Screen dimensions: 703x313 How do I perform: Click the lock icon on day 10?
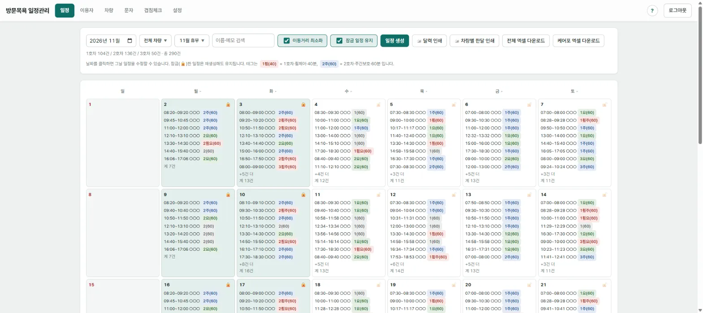pos(303,195)
